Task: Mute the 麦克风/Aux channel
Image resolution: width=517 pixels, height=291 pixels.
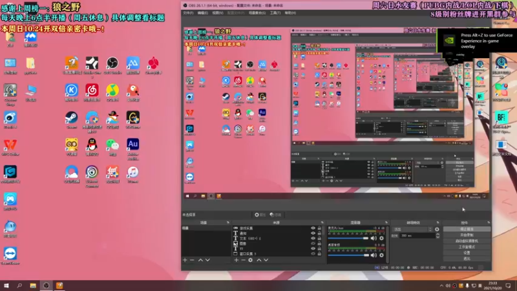Action: pos(374,238)
